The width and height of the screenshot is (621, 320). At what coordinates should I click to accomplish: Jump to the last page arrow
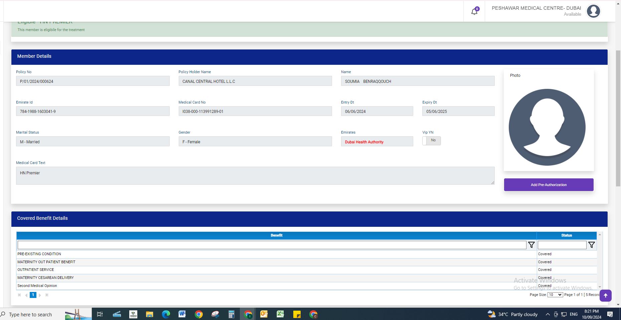click(x=47, y=295)
